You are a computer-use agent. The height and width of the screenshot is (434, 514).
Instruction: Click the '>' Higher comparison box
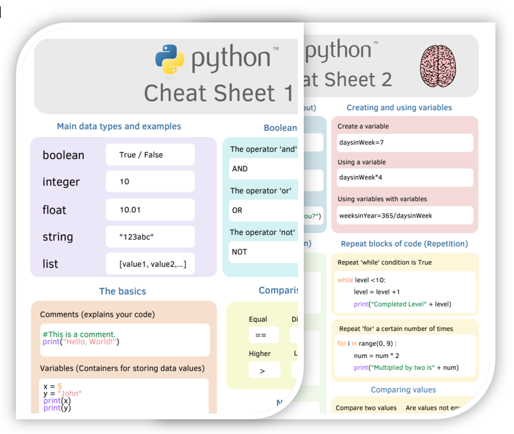pos(264,370)
